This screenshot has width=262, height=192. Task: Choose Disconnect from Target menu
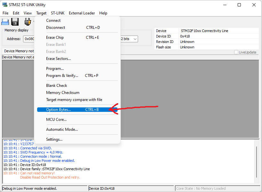pyautogui.click(x=78, y=28)
